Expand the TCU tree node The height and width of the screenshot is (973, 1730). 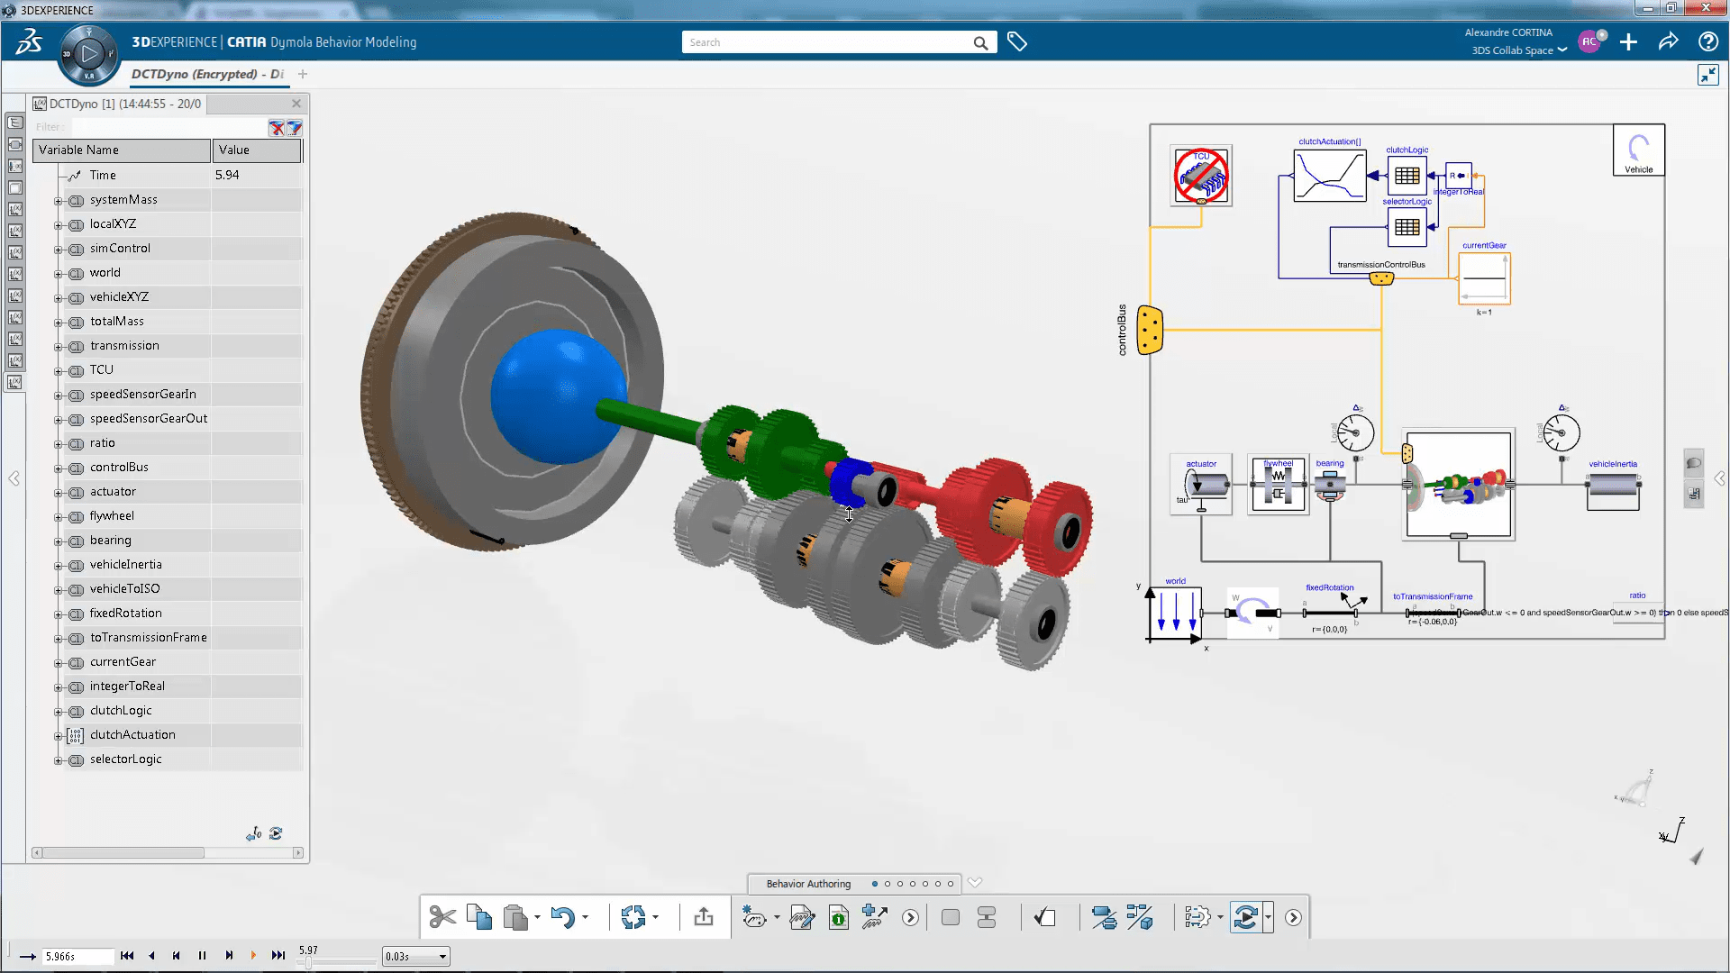(x=59, y=371)
